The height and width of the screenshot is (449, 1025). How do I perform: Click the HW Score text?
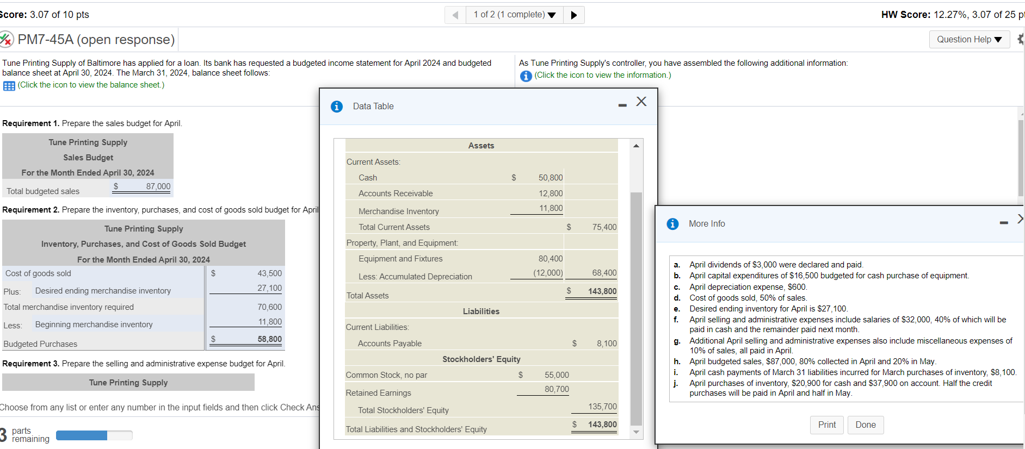(953, 15)
